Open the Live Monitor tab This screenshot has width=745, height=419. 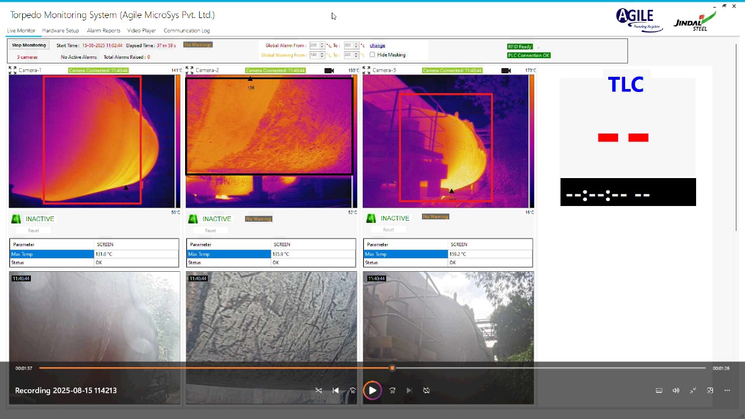tap(21, 30)
